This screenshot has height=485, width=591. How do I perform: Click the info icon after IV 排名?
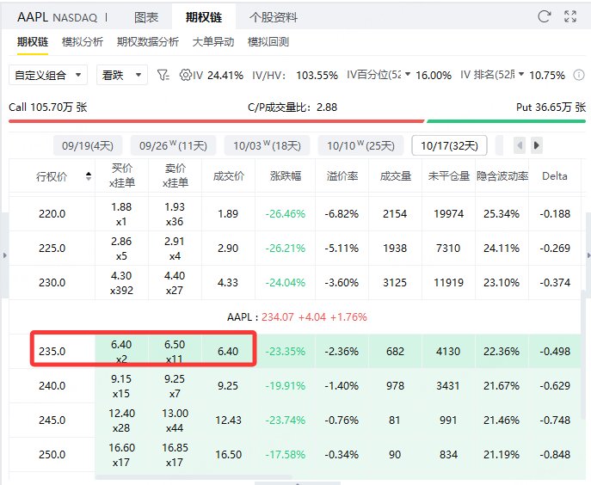tap(579, 75)
